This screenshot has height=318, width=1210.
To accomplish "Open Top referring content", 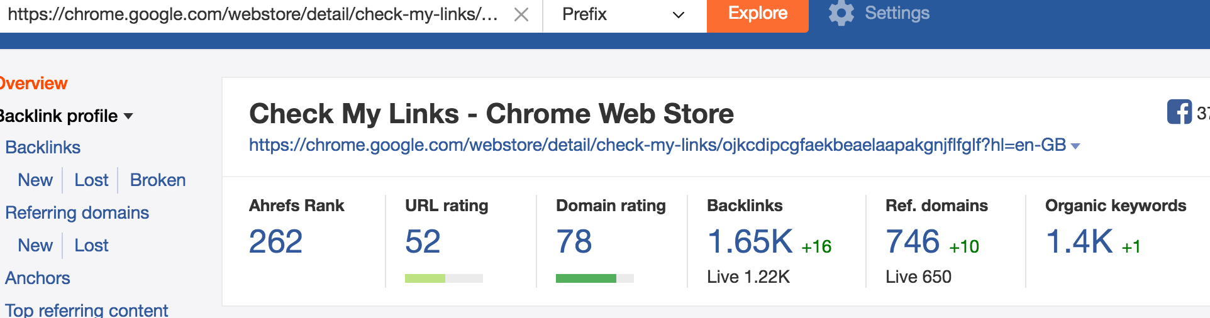I will (x=87, y=310).
